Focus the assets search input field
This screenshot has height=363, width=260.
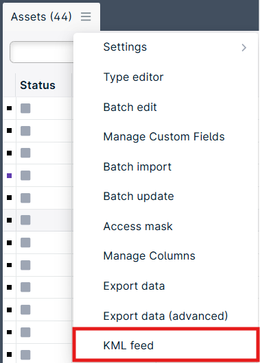(x=42, y=52)
